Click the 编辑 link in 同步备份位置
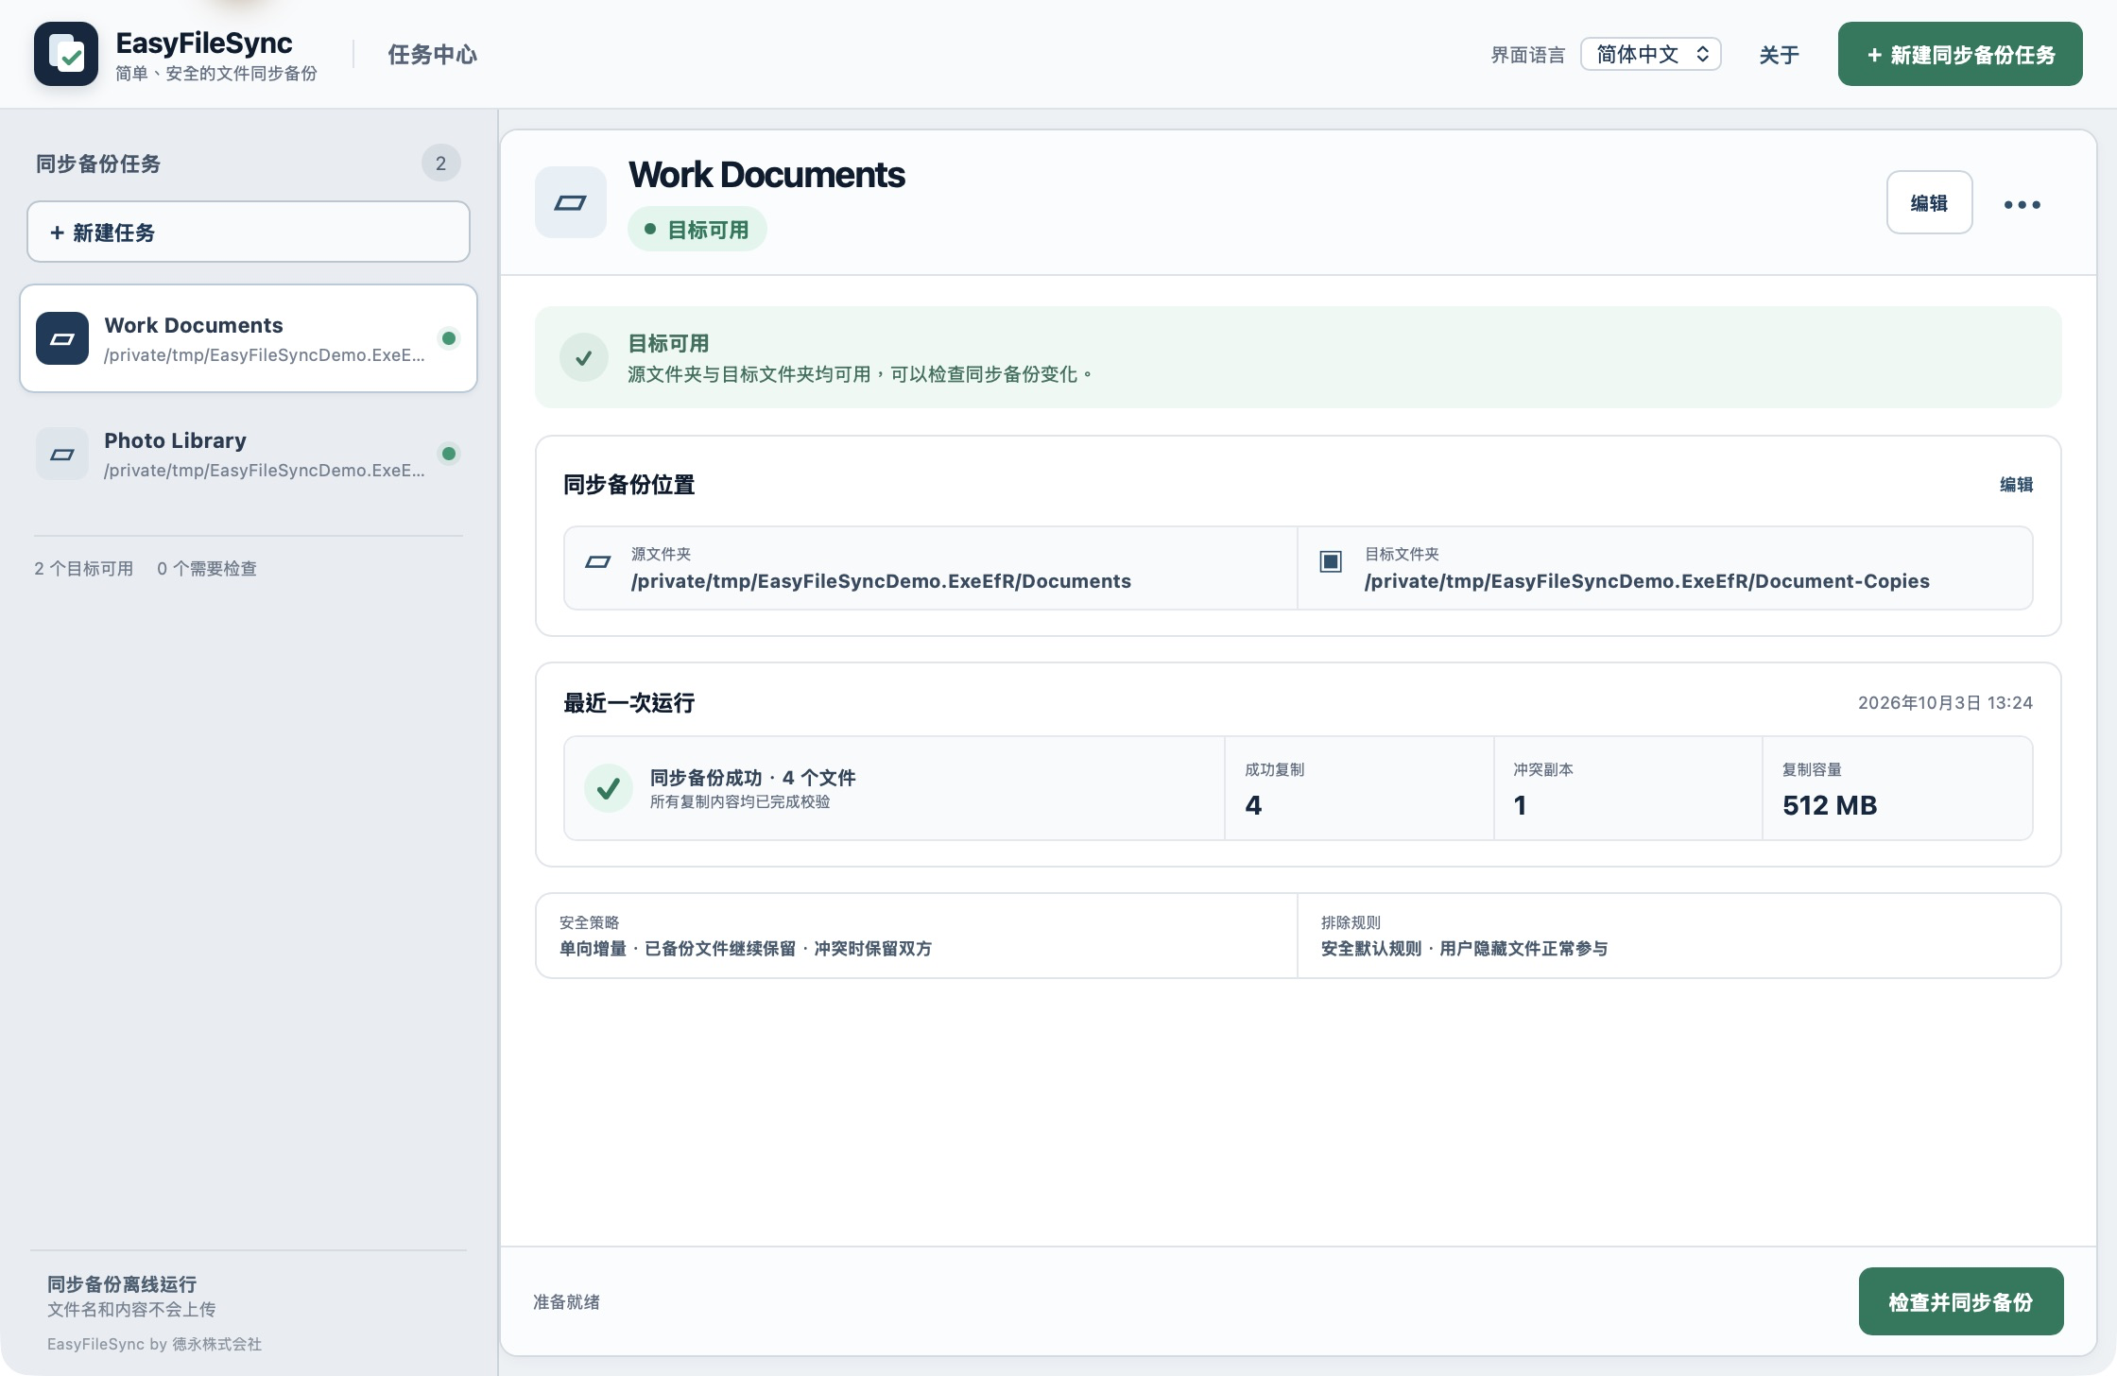Image resolution: width=2117 pixels, height=1376 pixels. click(x=2016, y=485)
